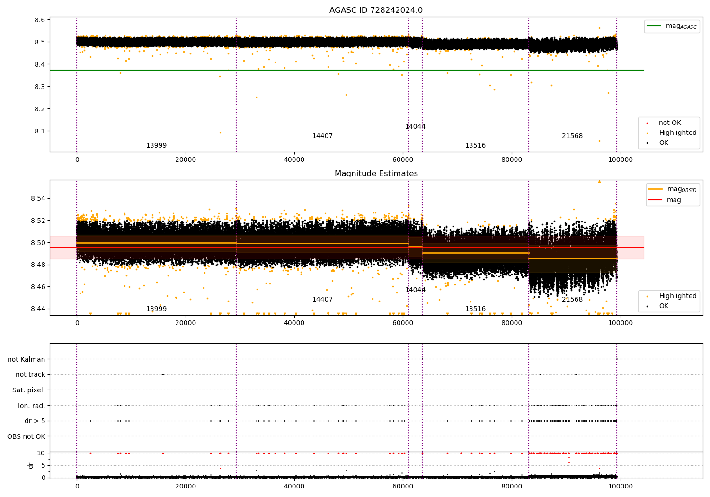
Task: Click the '60000' x-axis tick under the bottom plot
Action: click(403, 487)
